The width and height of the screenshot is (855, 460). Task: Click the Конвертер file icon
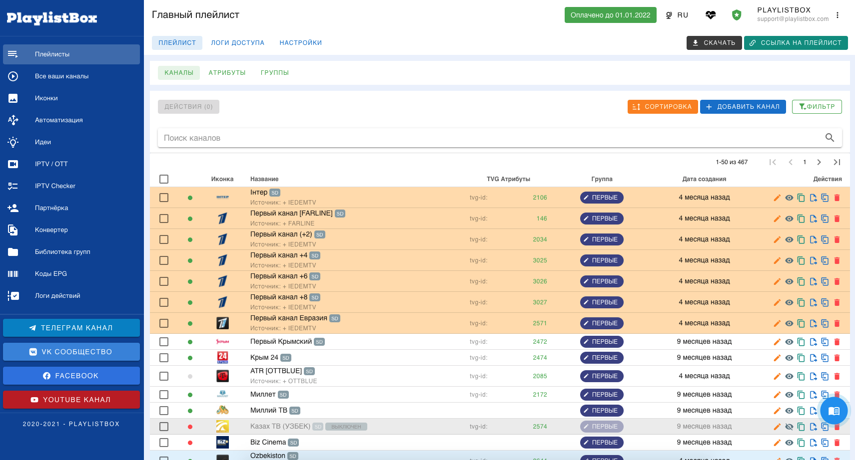click(x=13, y=230)
